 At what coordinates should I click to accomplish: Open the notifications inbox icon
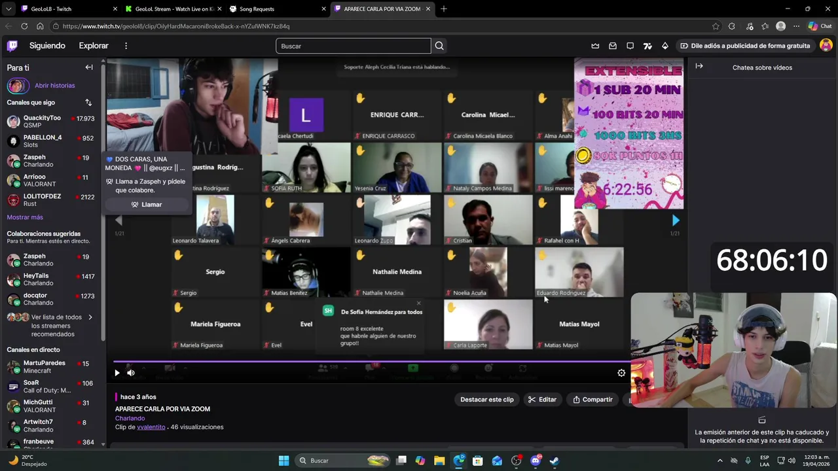[x=613, y=46]
